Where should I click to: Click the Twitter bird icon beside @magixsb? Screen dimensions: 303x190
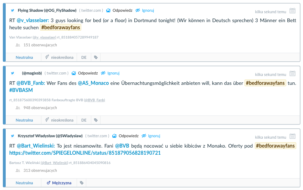pos(12,73)
